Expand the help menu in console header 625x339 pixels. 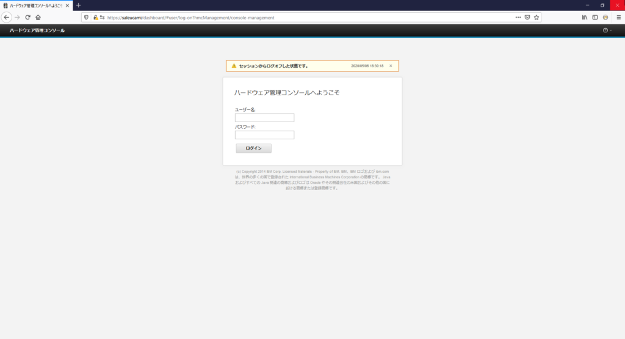click(607, 31)
